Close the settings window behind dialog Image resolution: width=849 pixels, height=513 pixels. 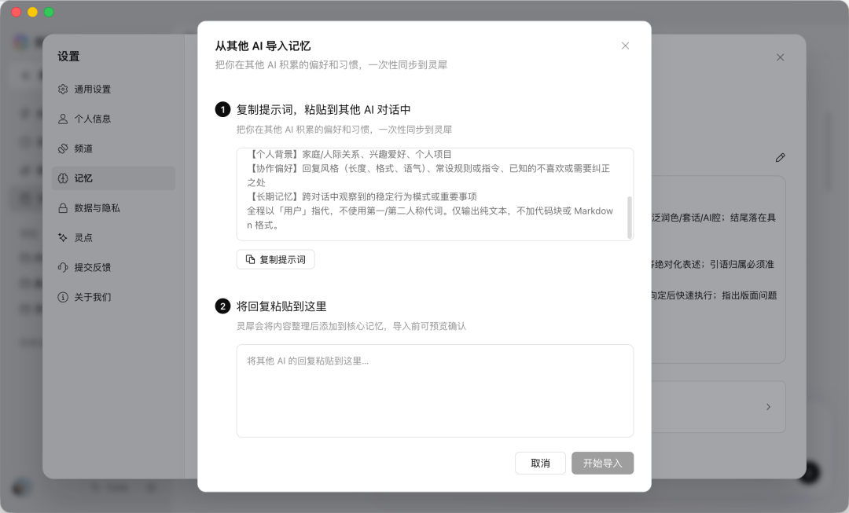780,57
